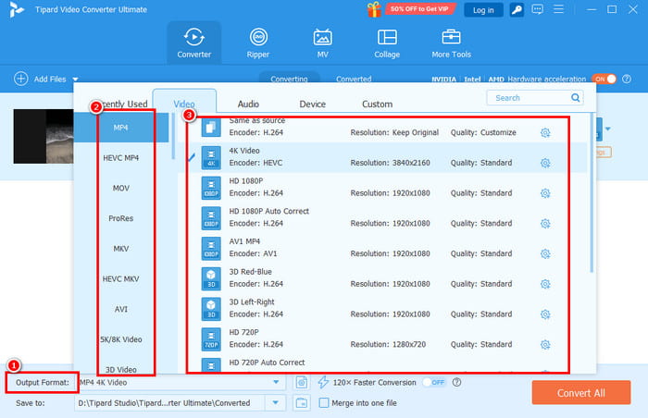648x418 pixels.
Task: Select Same as source preset text
Action: pos(257,120)
